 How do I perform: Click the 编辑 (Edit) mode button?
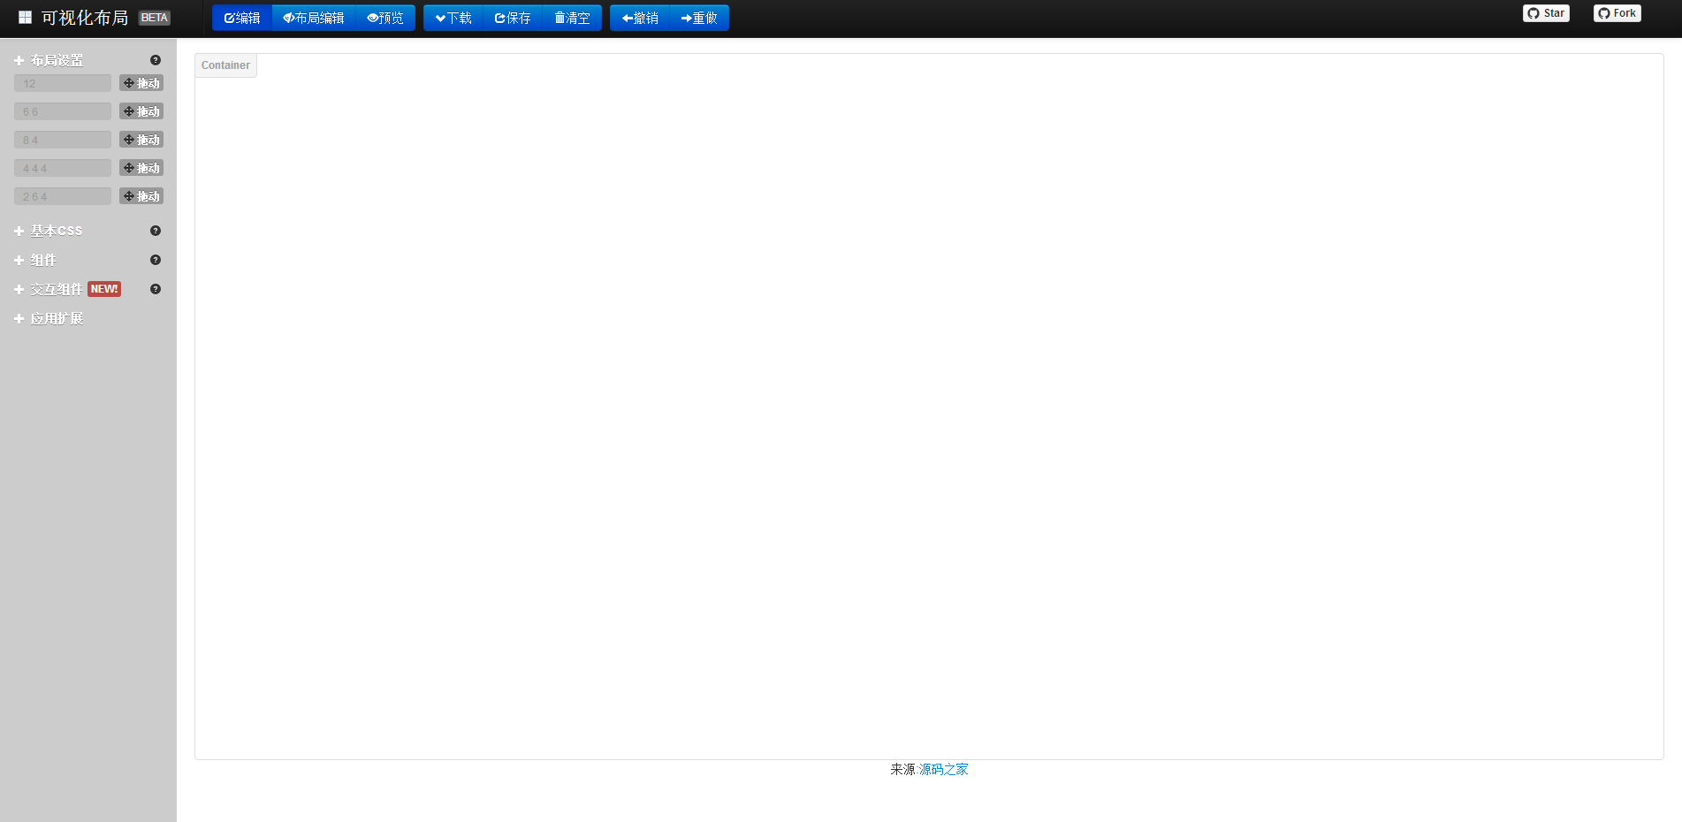coord(242,18)
